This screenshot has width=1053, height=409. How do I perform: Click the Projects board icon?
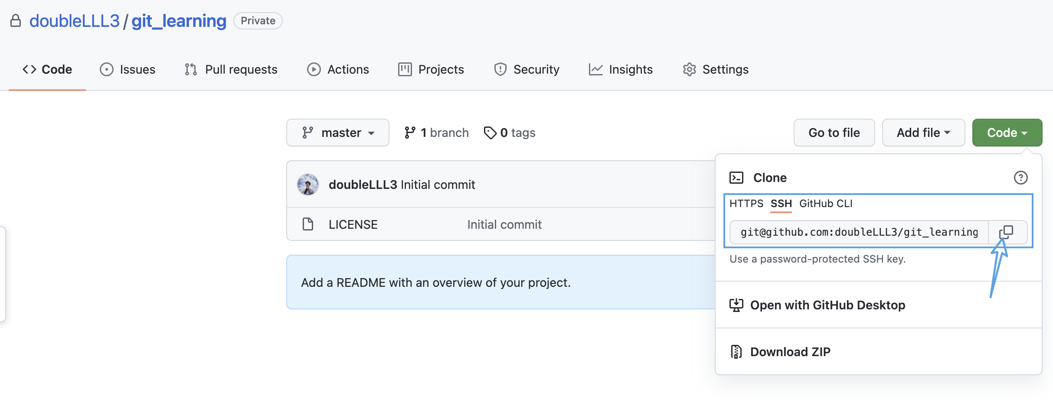pos(405,69)
